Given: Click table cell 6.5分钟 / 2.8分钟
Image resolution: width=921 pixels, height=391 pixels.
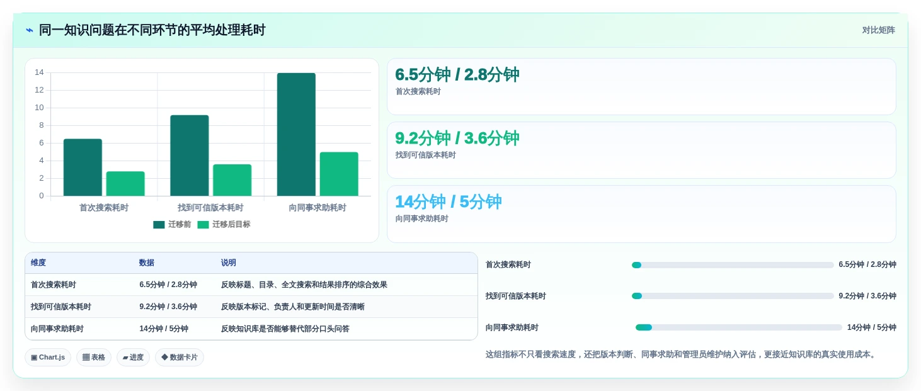Looking at the screenshot, I should pyautogui.click(x=168, y=285).
